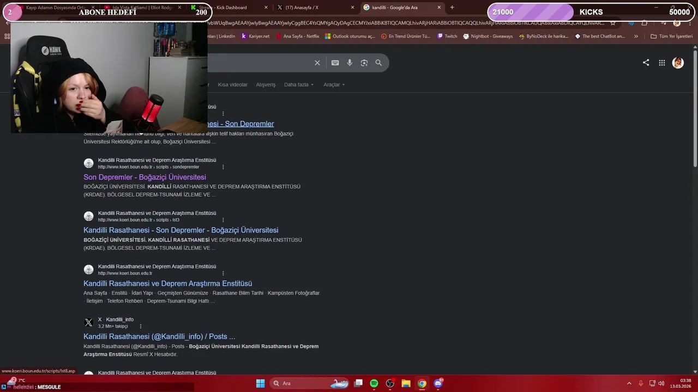Open Kandilli Rasathanesi - Son Depremler - Boğaziçi Üniversitesi link
The height and width of the screenshot is (392, 698).
(x=180, y=230)
